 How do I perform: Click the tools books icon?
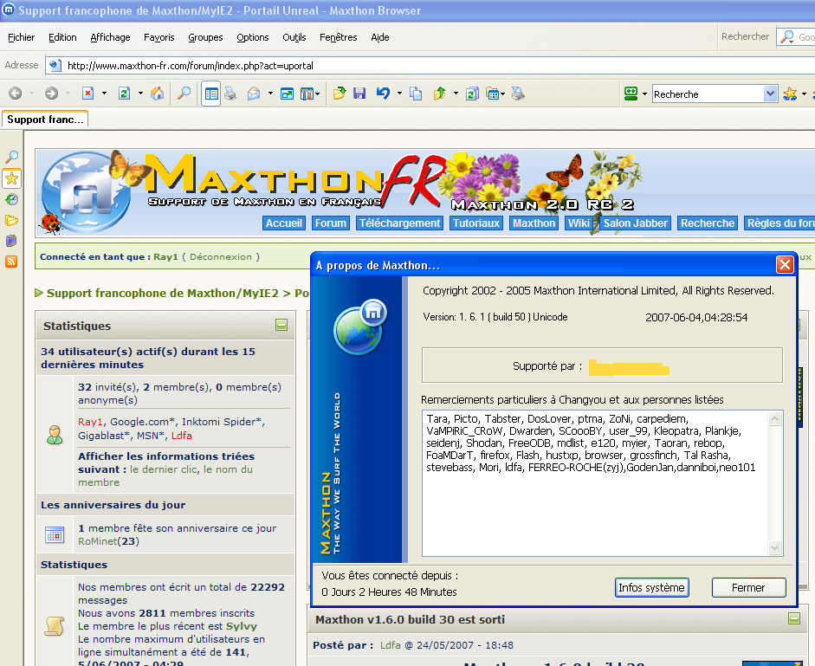coord(307,94)
